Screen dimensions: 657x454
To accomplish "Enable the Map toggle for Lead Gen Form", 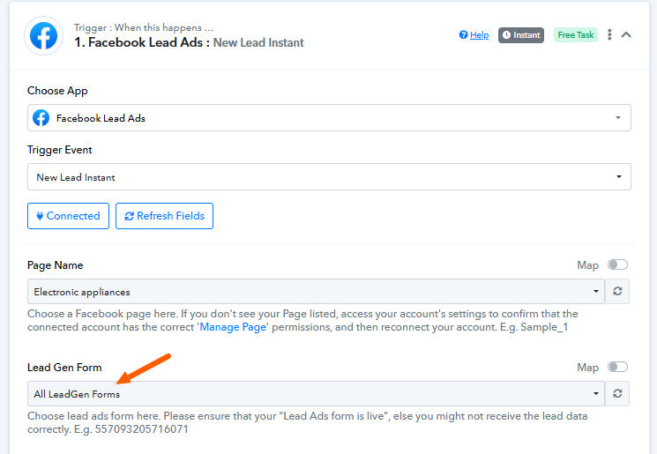I will tap(617, 368).
